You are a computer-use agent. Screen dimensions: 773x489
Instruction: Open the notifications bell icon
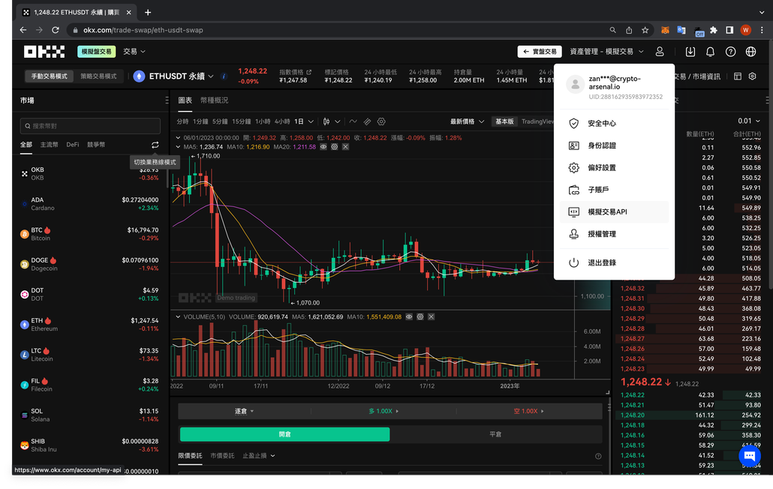709,52
